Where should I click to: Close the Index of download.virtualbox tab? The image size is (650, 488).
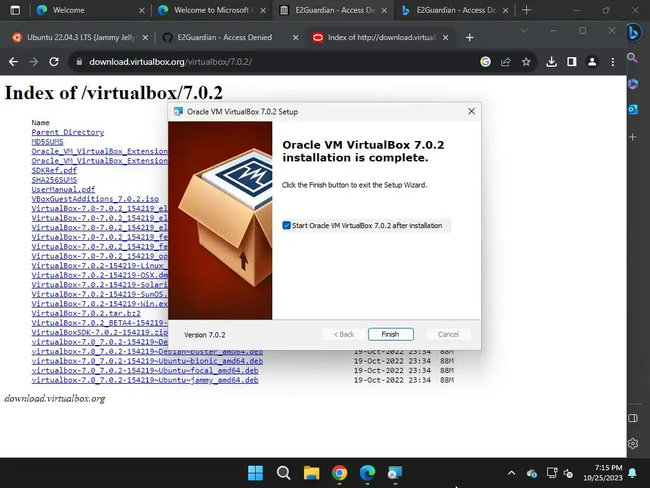(446, 37)
